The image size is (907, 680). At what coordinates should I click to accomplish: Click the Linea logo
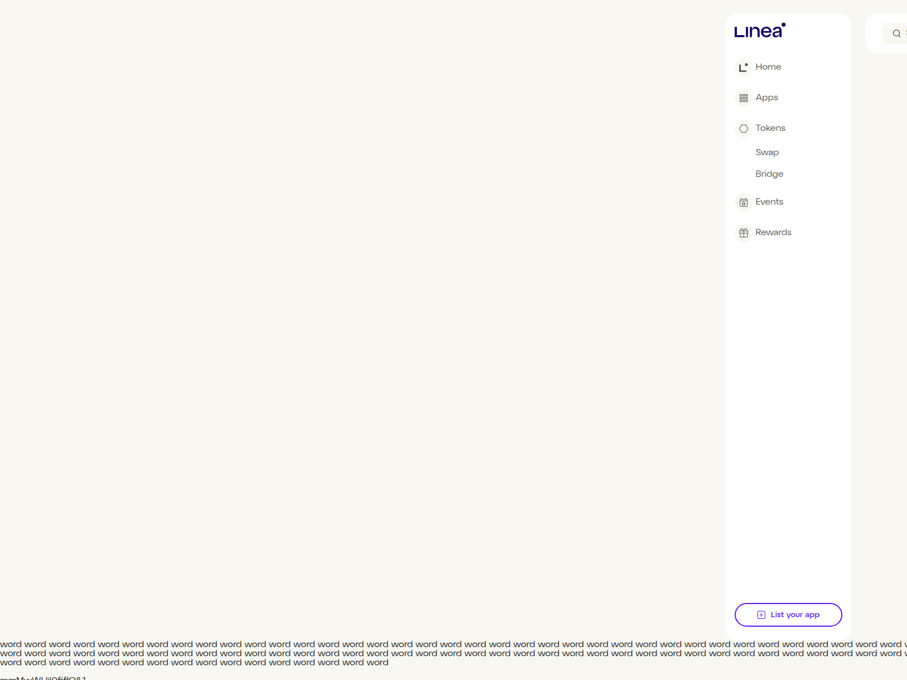tap(758, 31)
